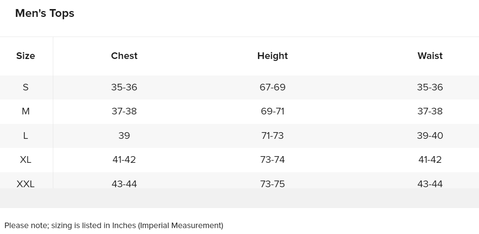This screenshot has width=479, height=234.
Task: Click the S size row label
Action: pyautogui.click(x=26, y=87)
